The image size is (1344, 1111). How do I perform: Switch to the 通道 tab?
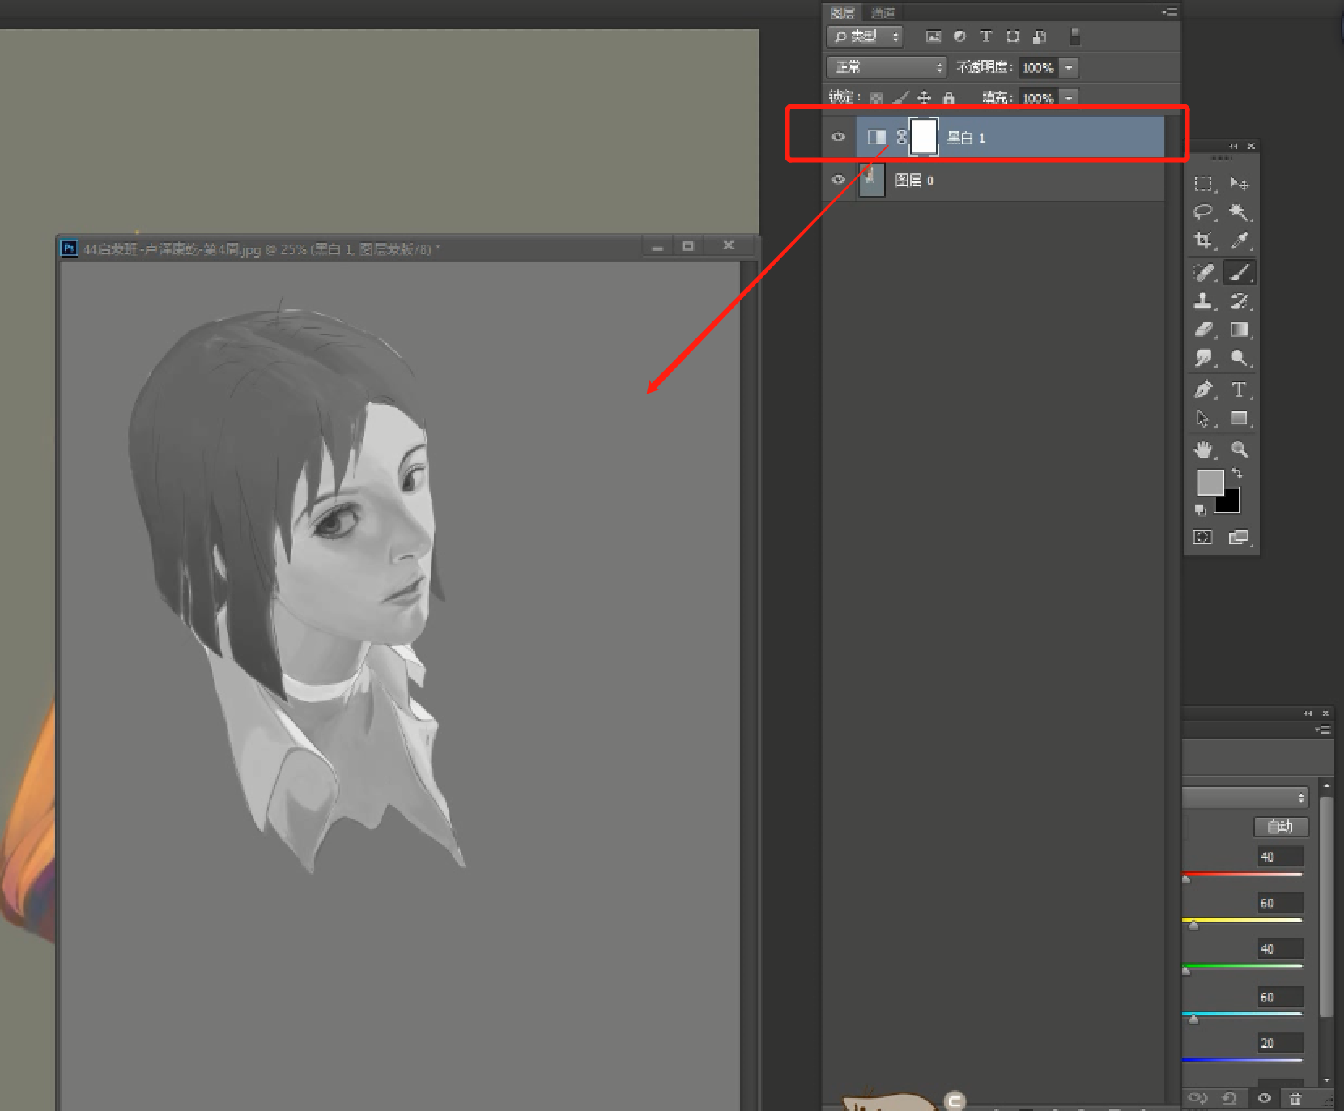tap(883, 13)
